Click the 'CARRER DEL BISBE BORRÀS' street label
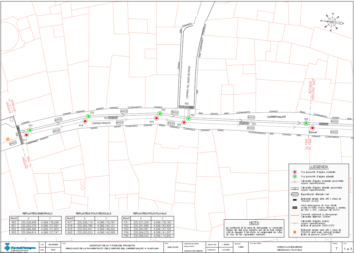The image size is (354, 253). [x=189, y=82]
